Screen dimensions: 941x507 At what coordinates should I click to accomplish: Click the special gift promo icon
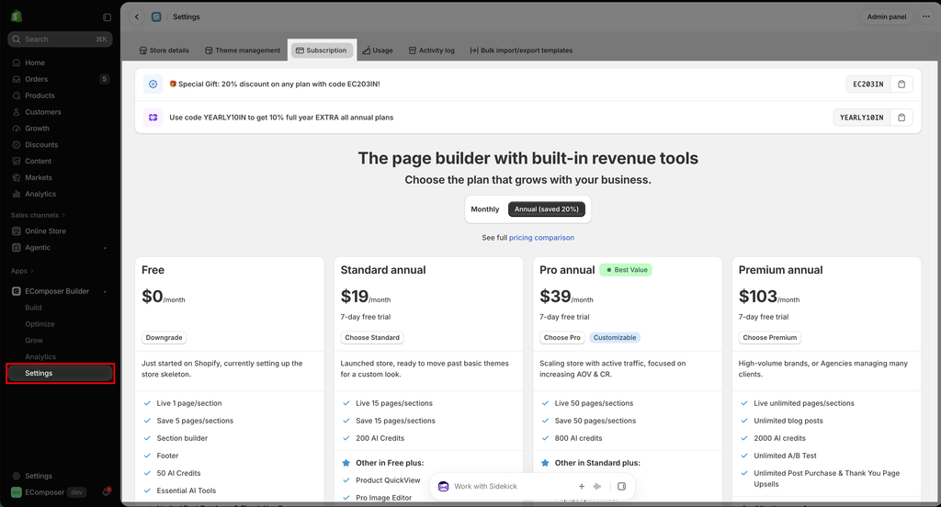(x=153, y=84)
